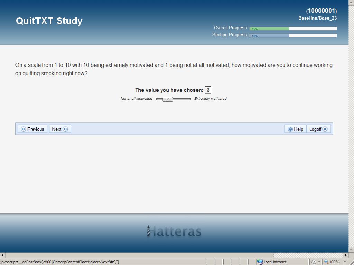This screenshot has height=265, width=354.
Task: Click the 'Not at all motivated' label
Action: pos(136,98)
